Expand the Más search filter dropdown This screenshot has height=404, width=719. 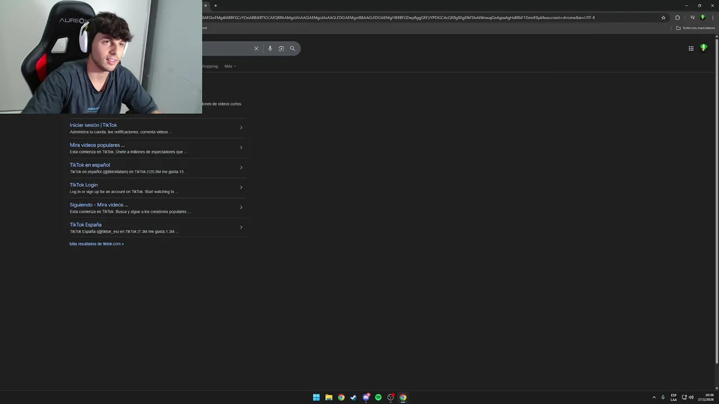[x=230, y=66]
